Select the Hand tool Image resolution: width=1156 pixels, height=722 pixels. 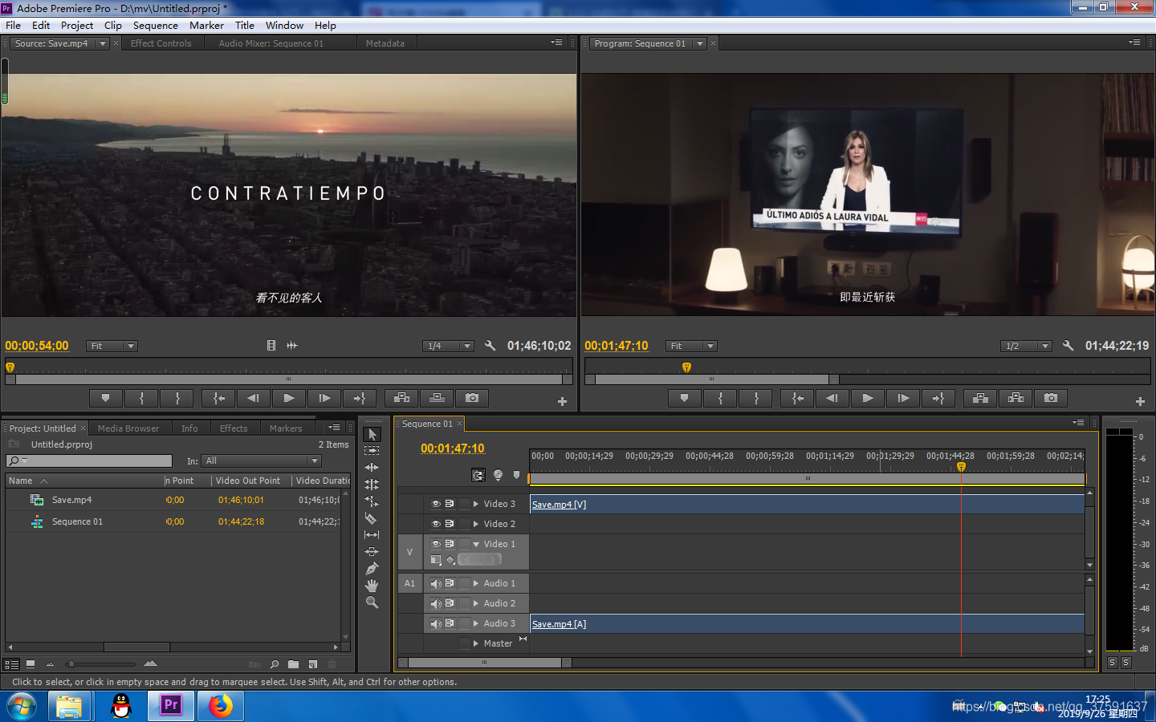click(371, 586)
